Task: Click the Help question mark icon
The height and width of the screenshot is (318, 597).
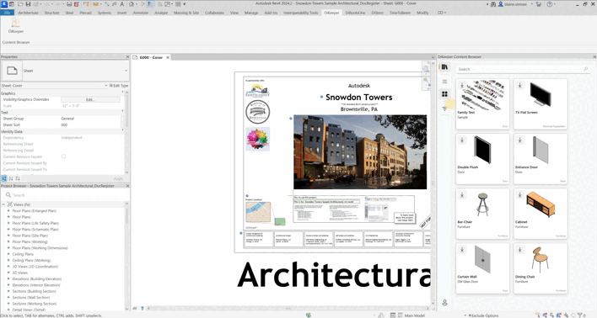Action: click(x=550, y=4)
